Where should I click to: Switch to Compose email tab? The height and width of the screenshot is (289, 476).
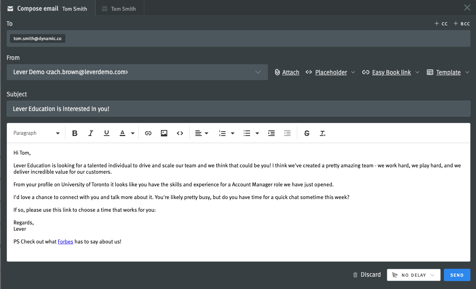click(48, 8)
